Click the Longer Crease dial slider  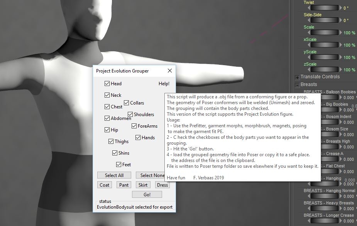pos(325,221)
